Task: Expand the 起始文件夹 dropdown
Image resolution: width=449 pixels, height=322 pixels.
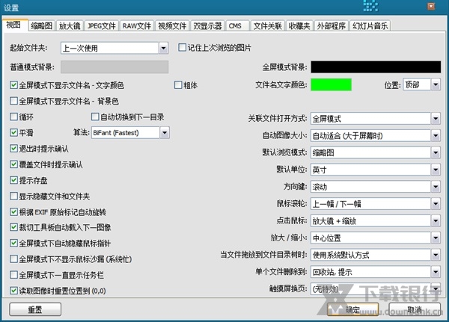Action: [x=114, y=48]
